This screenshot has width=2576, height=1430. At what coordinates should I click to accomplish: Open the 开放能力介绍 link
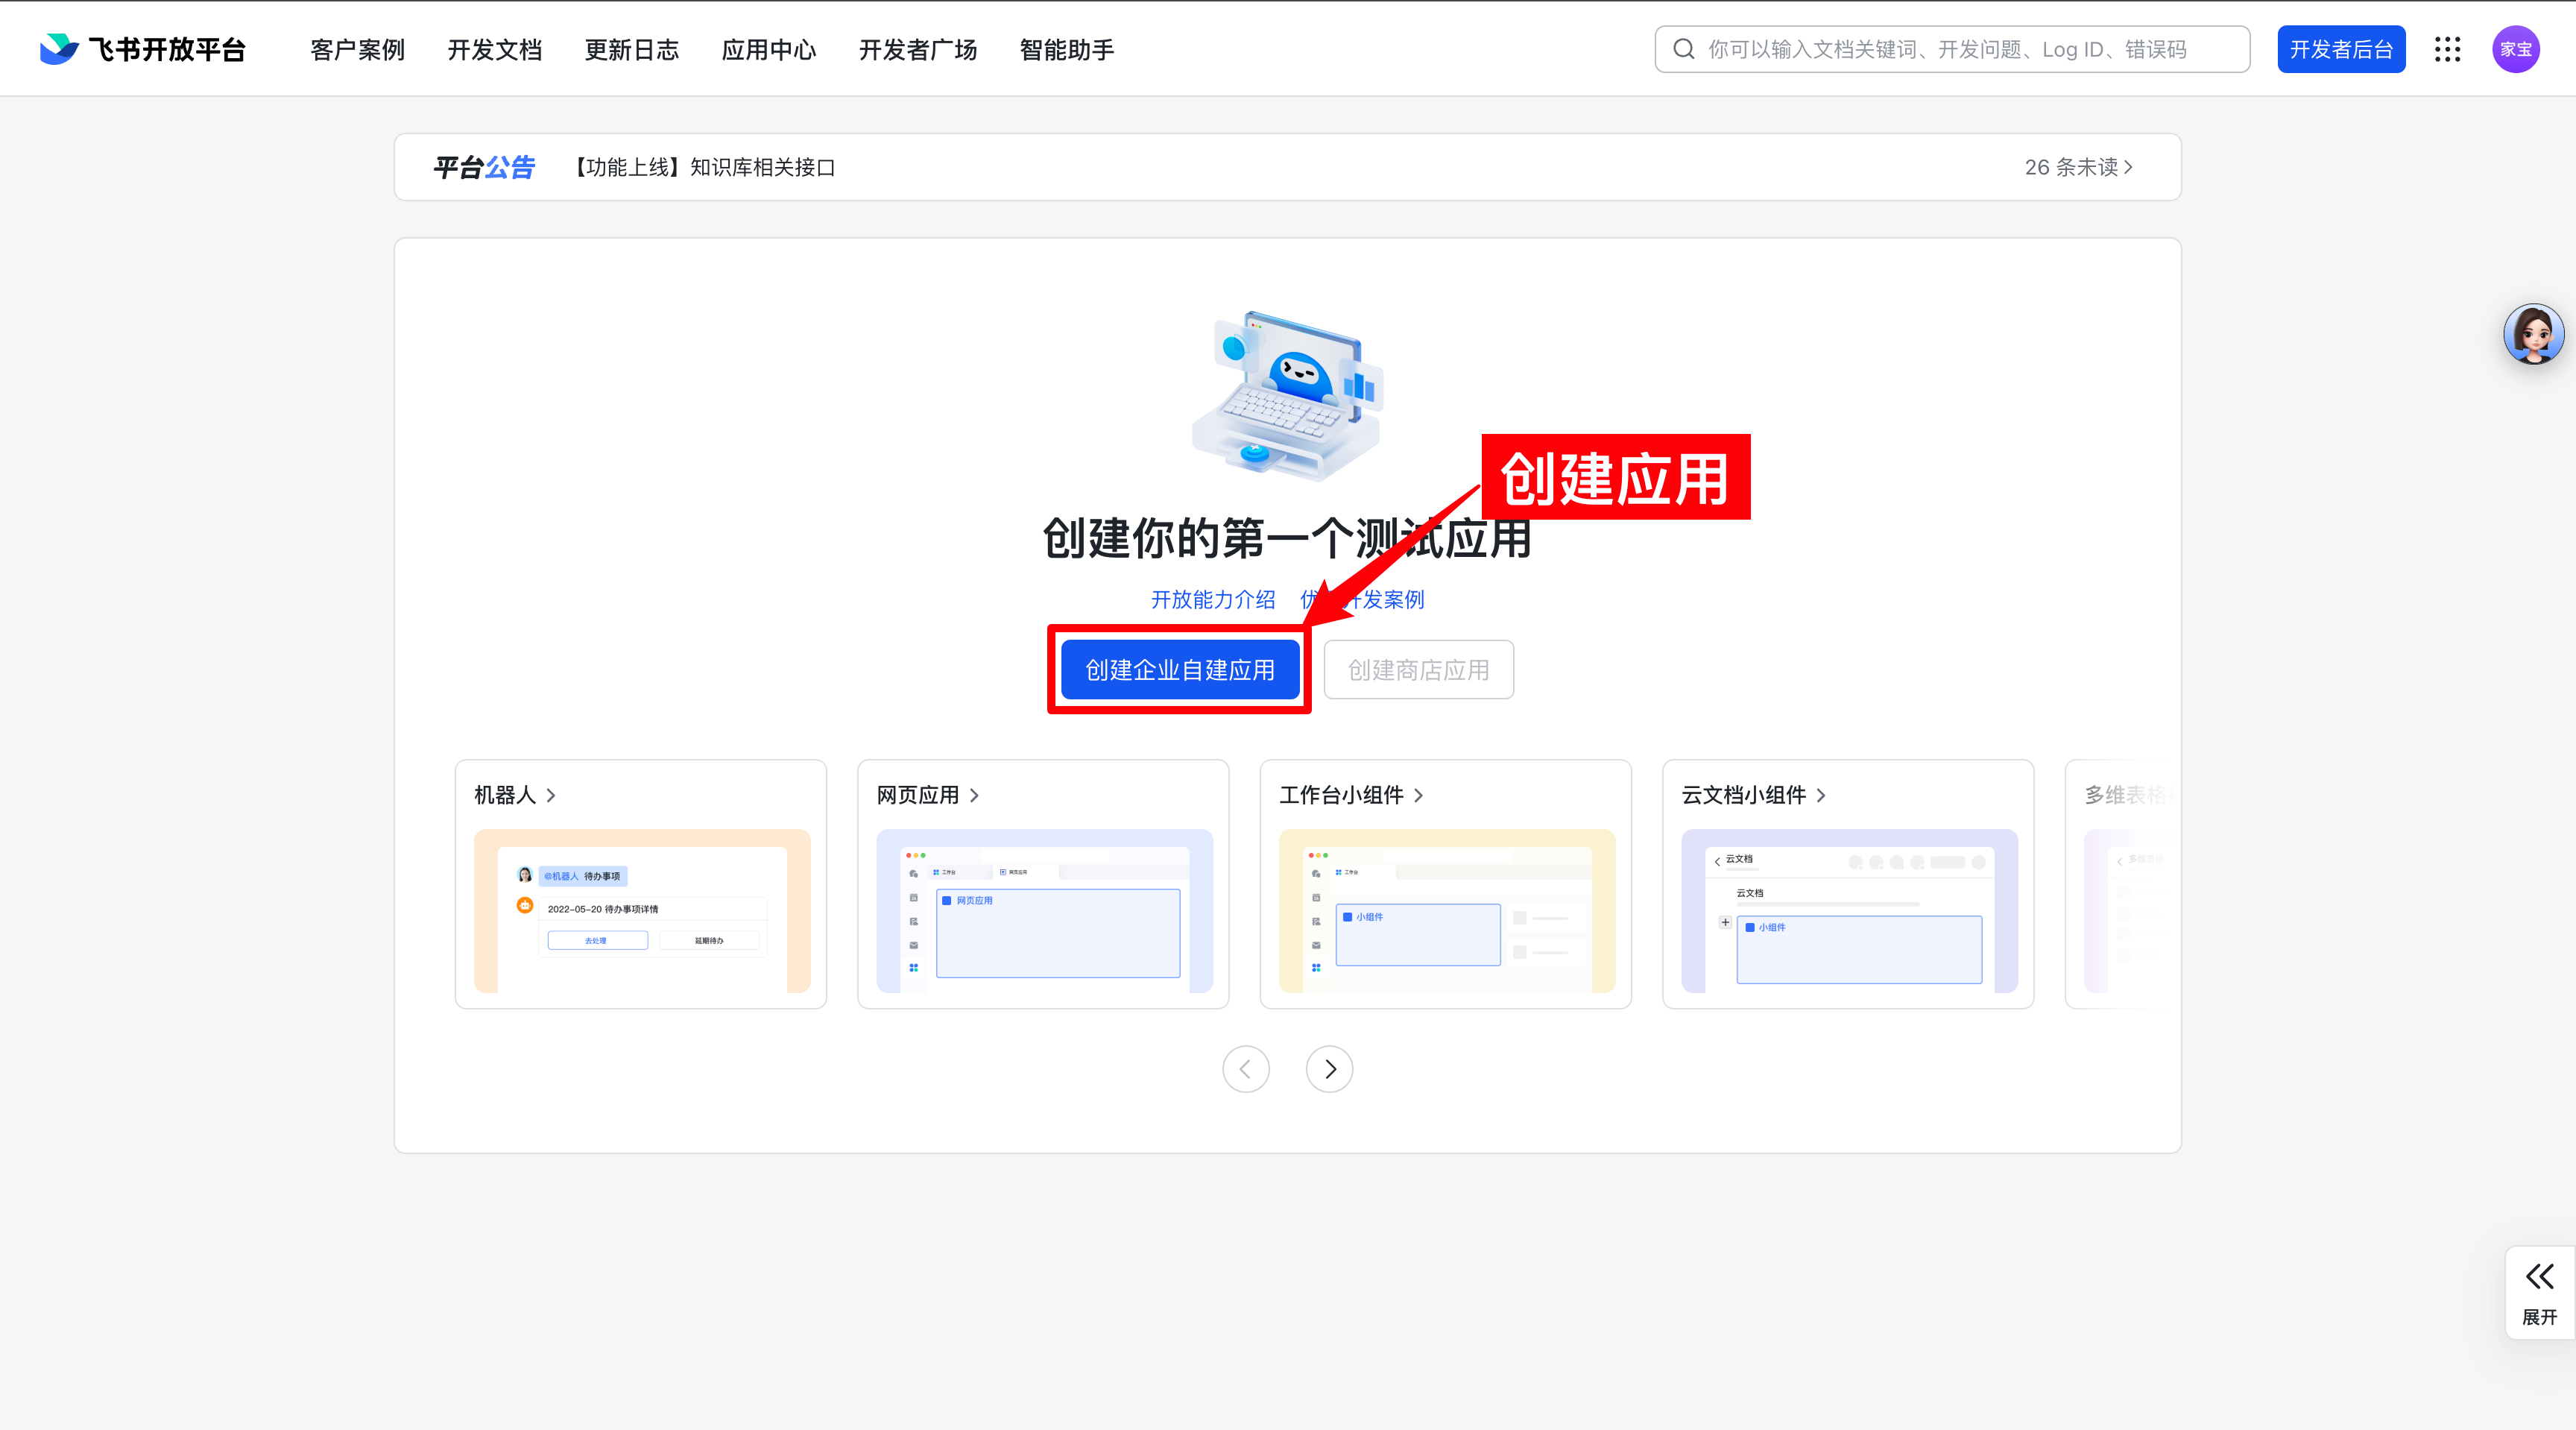[x=1213, y=599]
